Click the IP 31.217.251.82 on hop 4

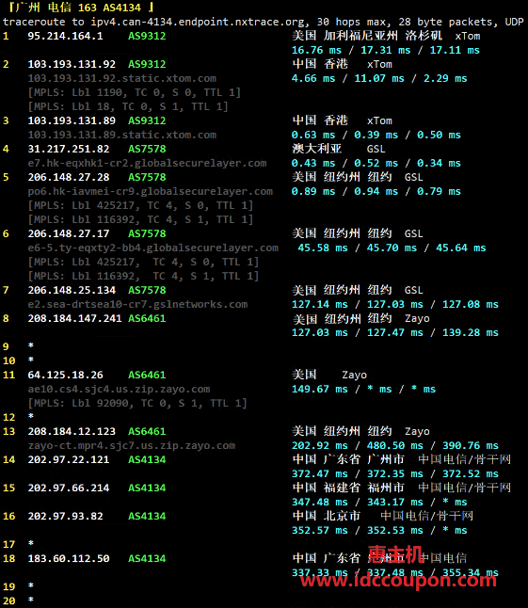[x=68, y=149]
